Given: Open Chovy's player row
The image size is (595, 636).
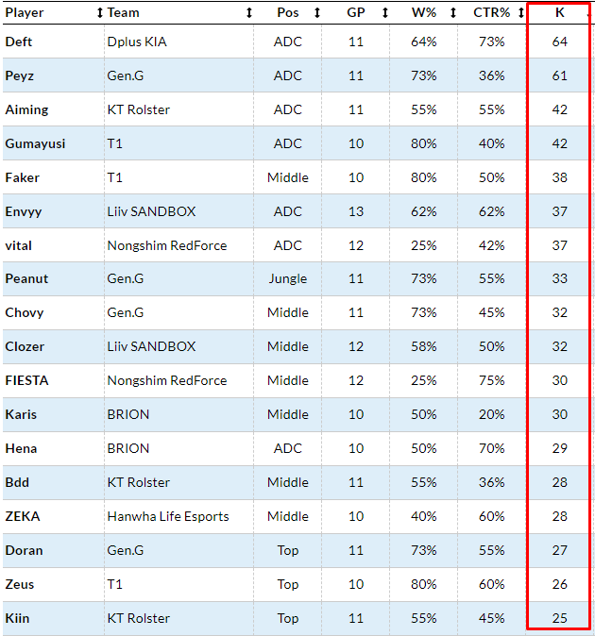Looking at the screenshot, I should coord(25,313).
